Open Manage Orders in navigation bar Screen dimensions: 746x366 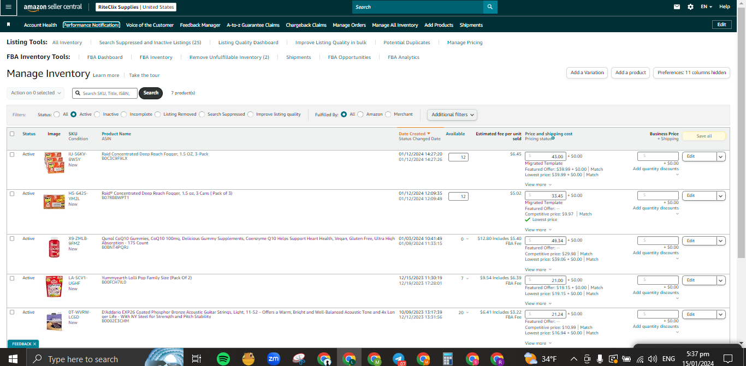349,25
